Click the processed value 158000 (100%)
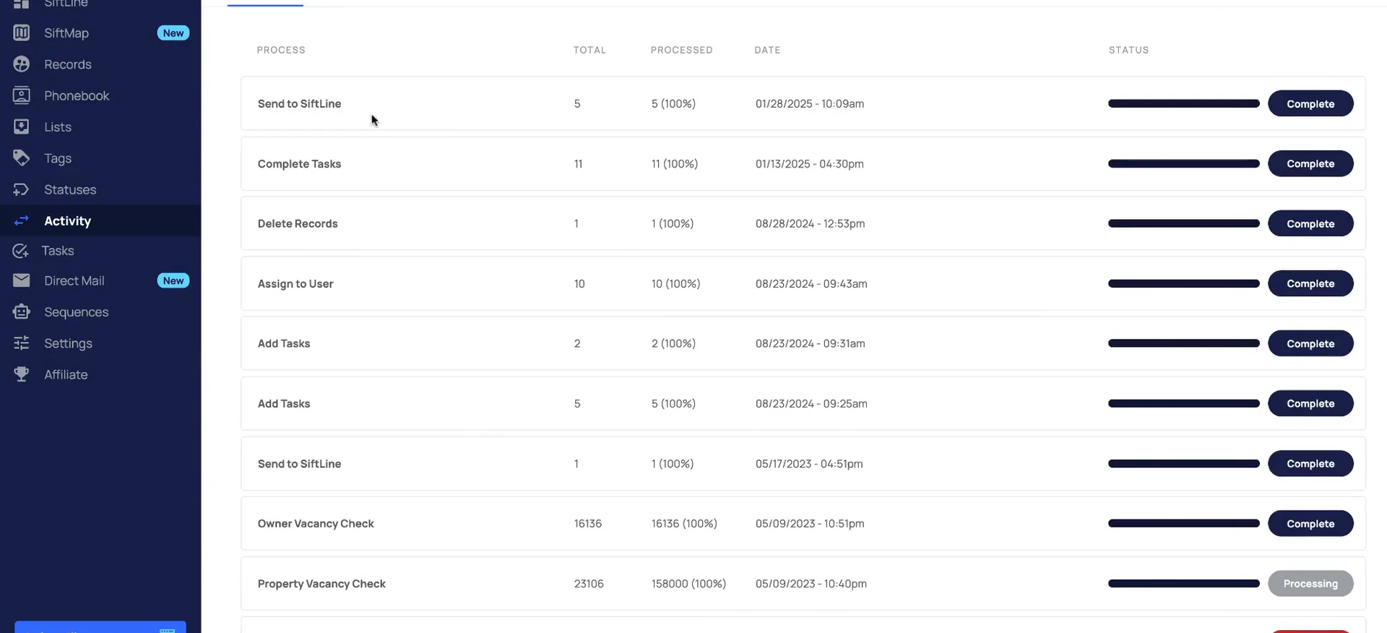 [688, 583]
